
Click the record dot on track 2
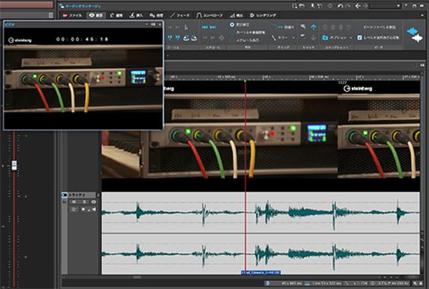pos(83,209)
